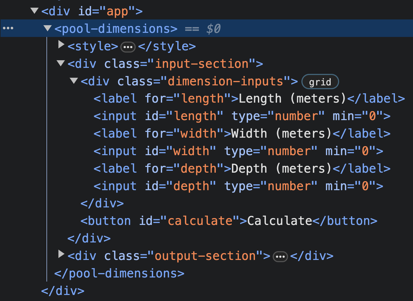Collapse the div id="app" node

pos(34,11)
